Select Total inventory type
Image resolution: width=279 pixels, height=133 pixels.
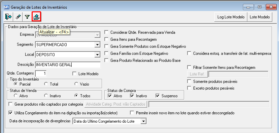pos(46,84)
